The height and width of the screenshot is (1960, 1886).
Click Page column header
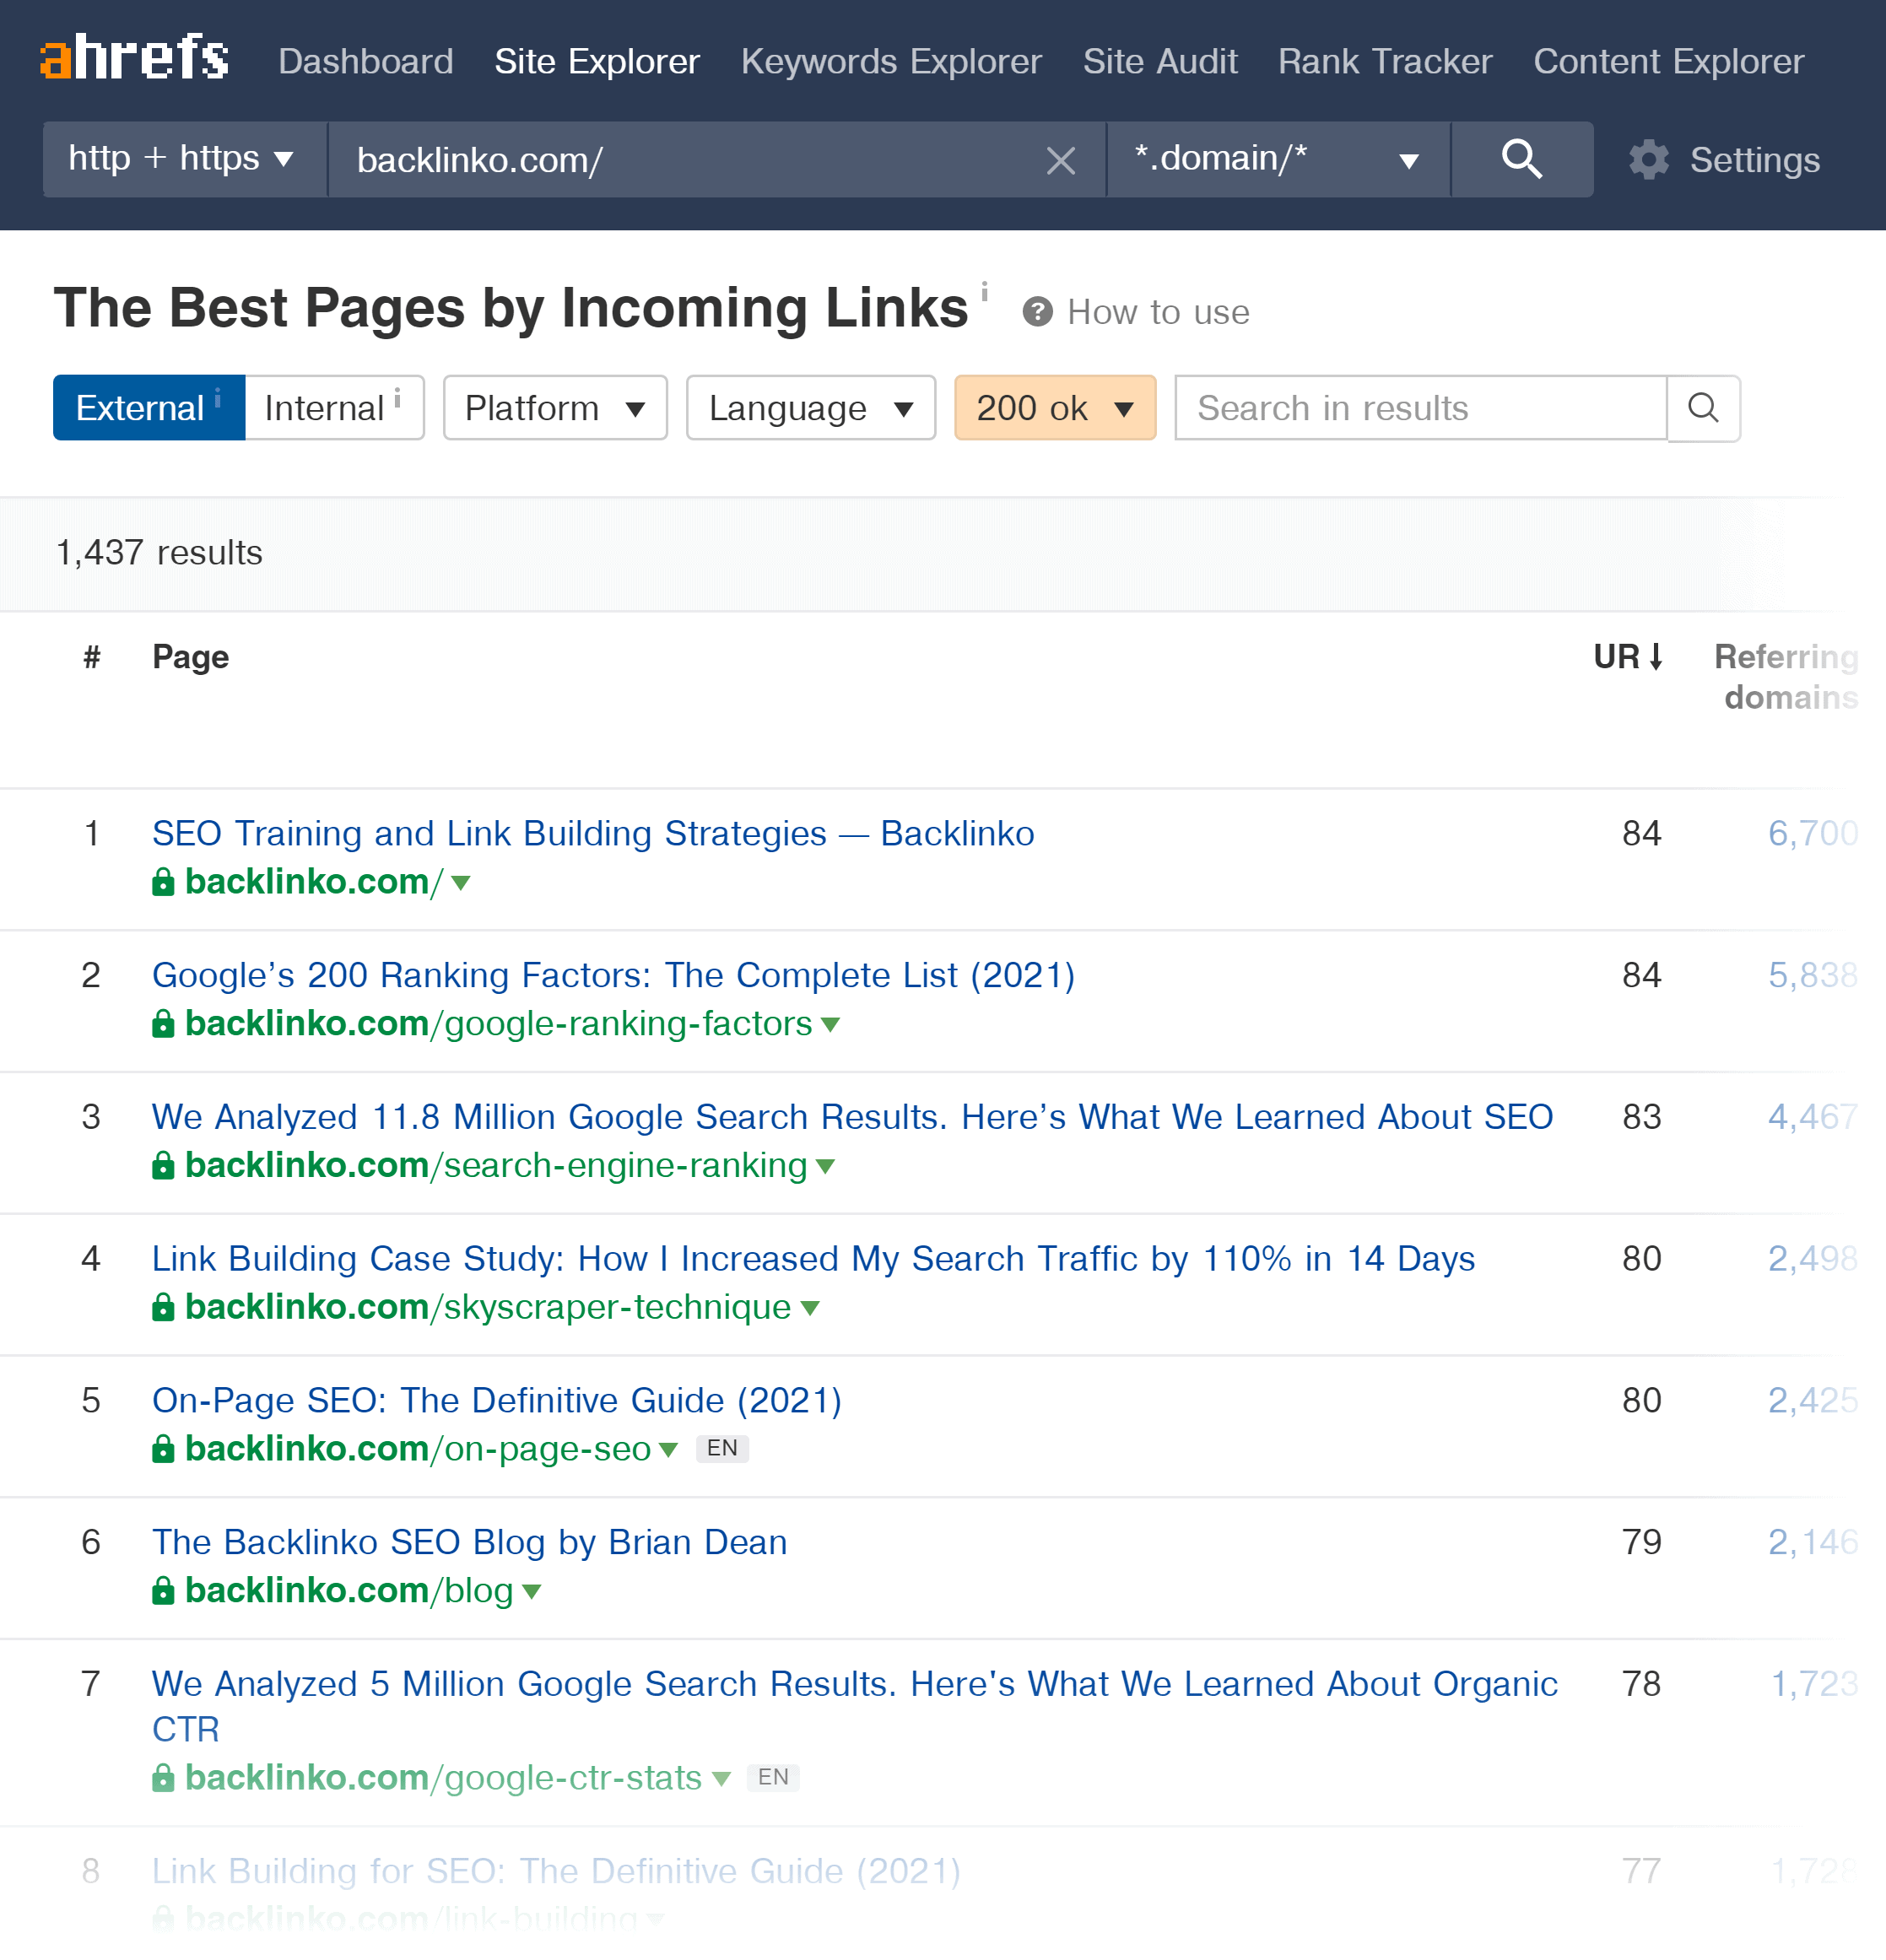(x=190, y=657)
